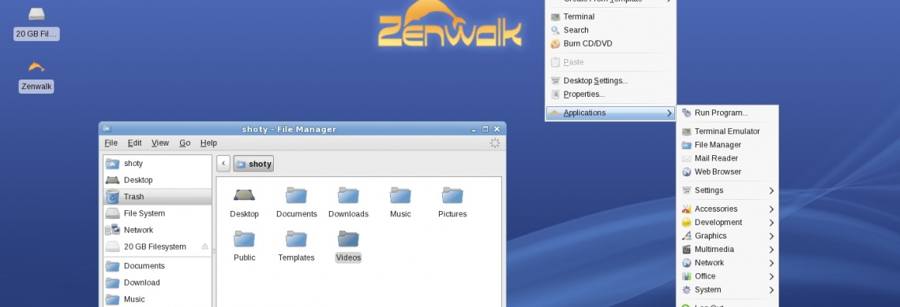Open the Downloads folder icon

pyautogui.click(x=348, y=195)
